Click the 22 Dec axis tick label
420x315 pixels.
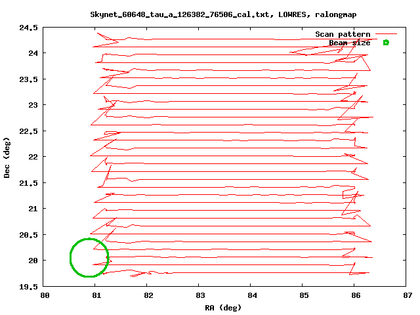[x=33, y=157]
